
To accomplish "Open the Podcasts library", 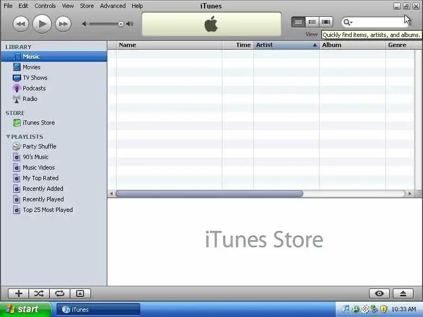I will point(34,88).
